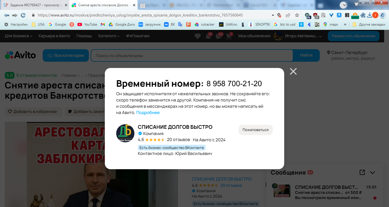Screen dimensions: 389x207
Task: Open the YouTube bookmark
Action: tap(87, 24)
